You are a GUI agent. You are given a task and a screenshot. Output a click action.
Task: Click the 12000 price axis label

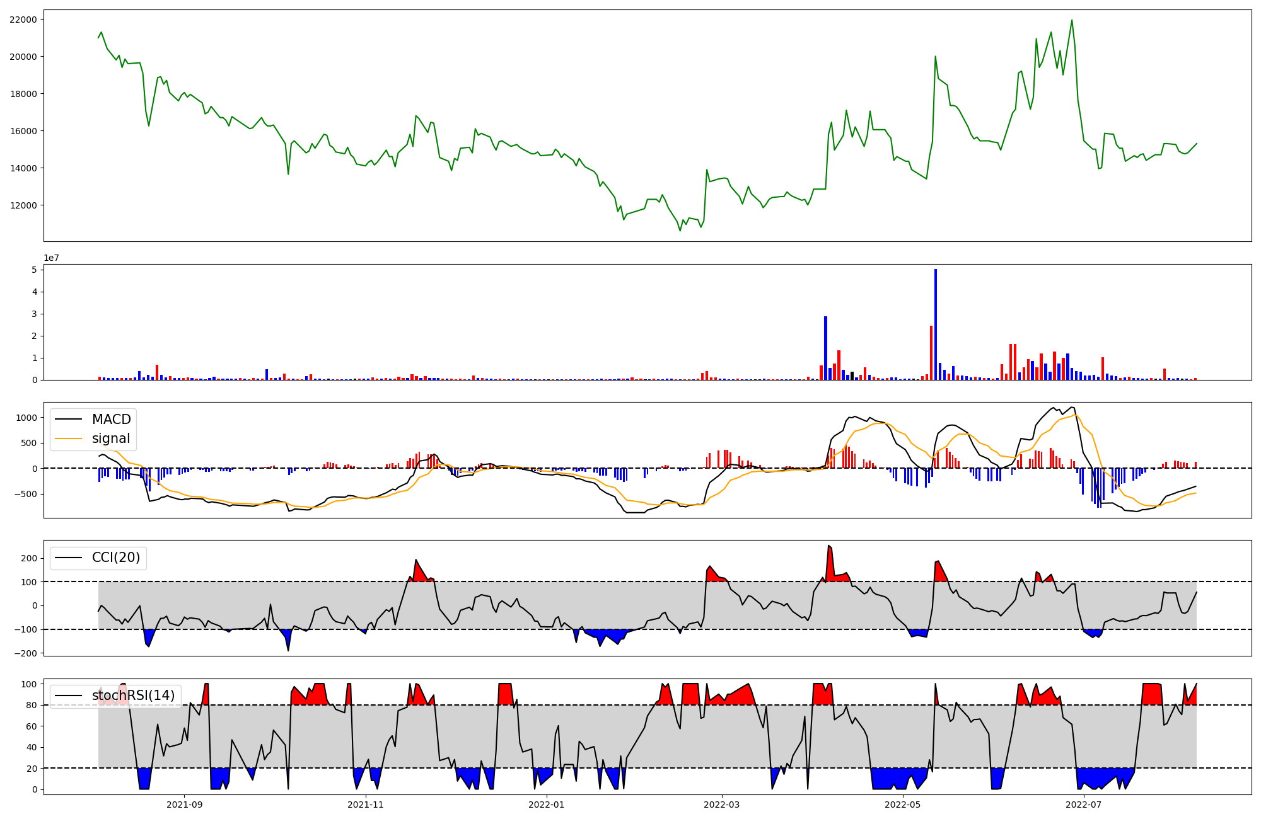coord(23,205)
